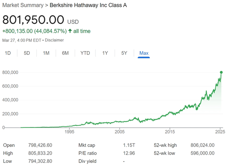Select the 5D time range tab

27,53
